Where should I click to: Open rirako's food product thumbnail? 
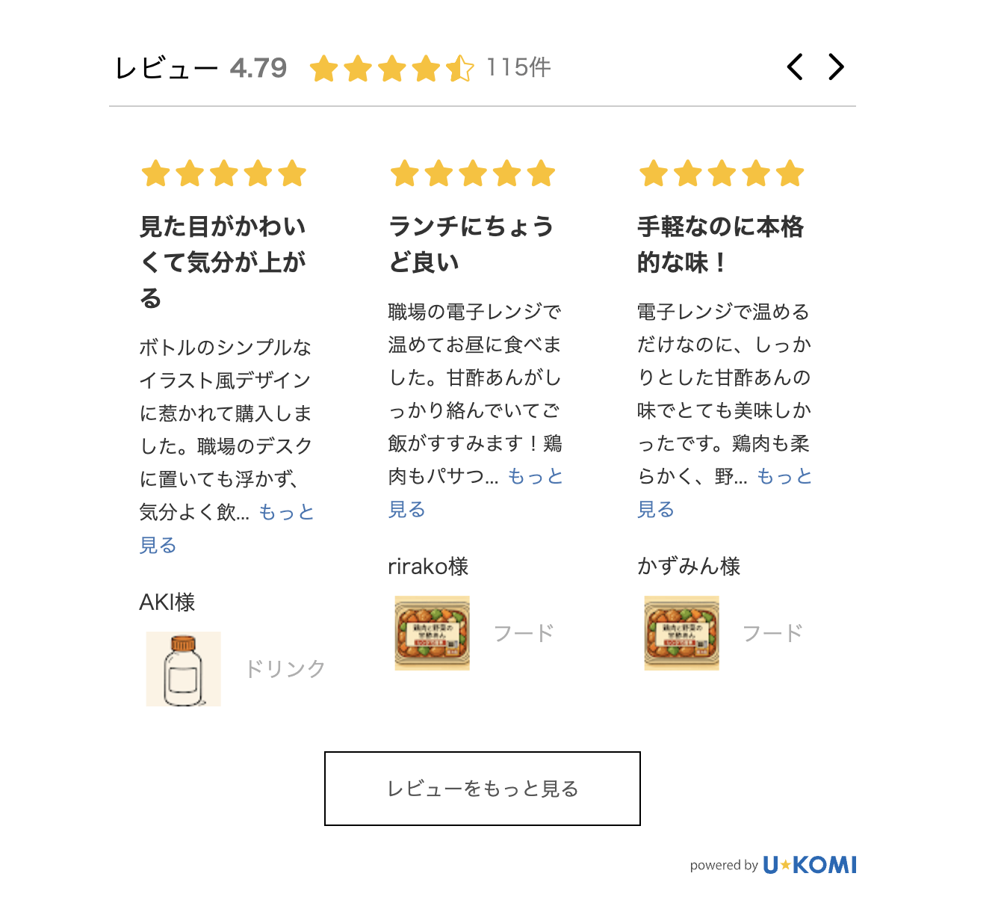(433, 633)
